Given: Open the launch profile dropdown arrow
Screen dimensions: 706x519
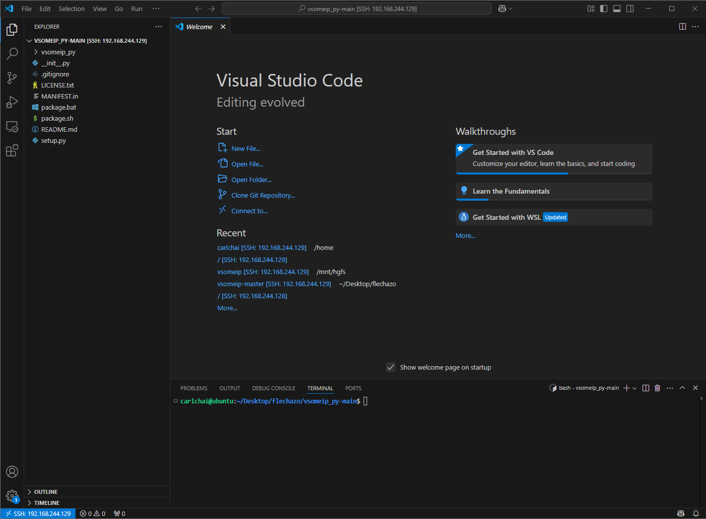Looking at the screenshot, I should pyautogui.click(x=634, y=388).
